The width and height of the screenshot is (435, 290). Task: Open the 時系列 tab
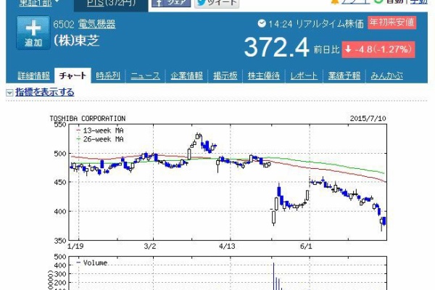[x=108, y=75]
